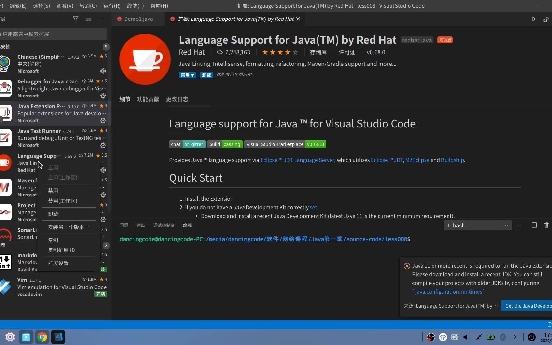Open gear for Language Support extension
Screen dimensions: 552x345
click(x=103, y=170)
